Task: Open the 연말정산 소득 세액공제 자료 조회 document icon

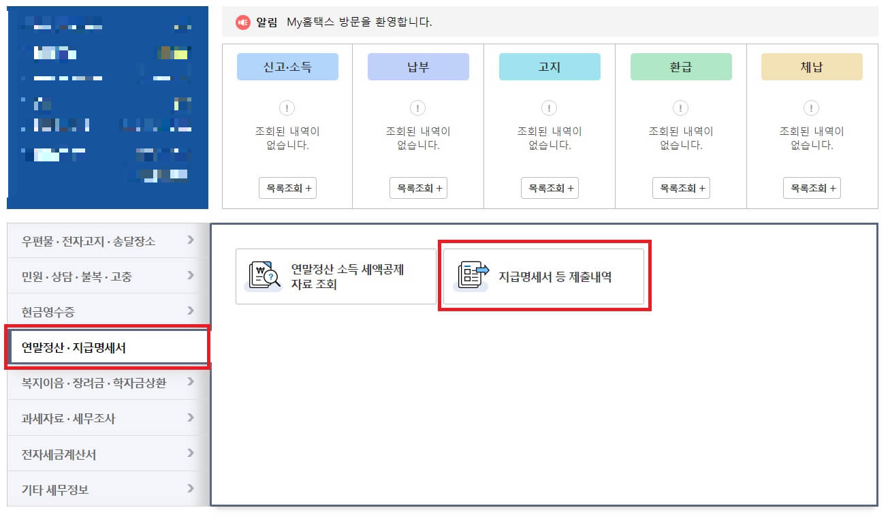Action: click(265, 275)
